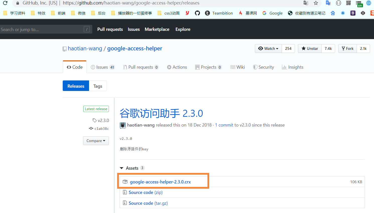
Task: Open the Tags tab
Action: (98, 86)
